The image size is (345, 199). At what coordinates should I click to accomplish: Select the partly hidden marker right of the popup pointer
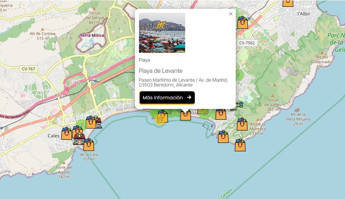click(203, 112)
